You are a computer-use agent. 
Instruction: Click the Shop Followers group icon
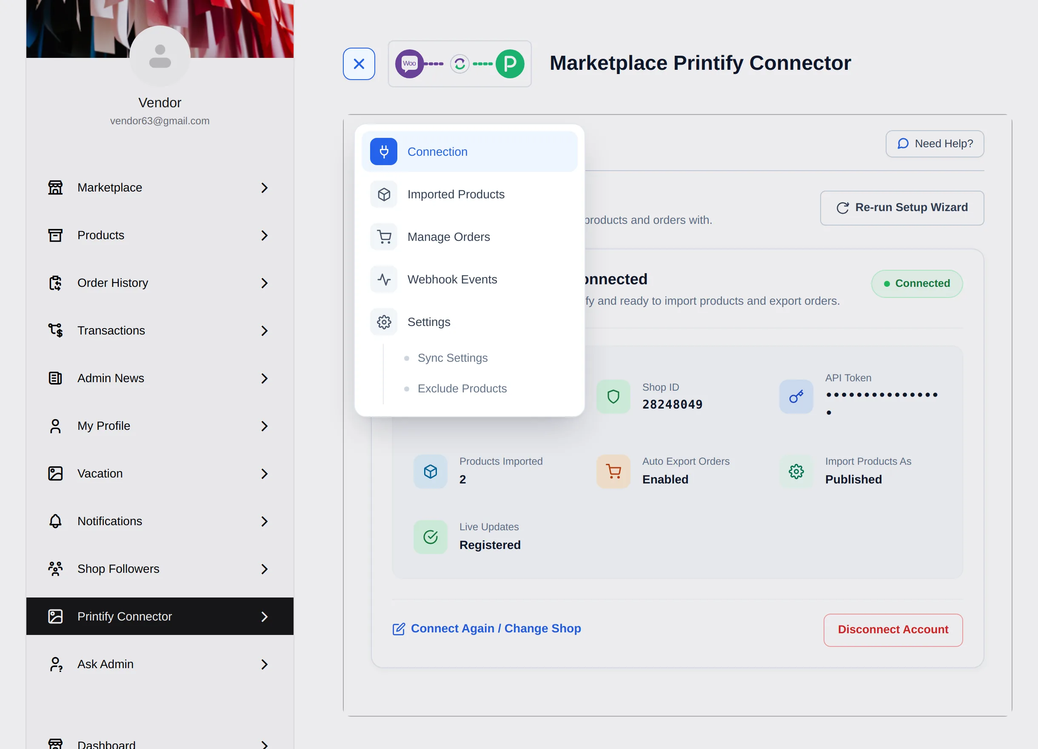click(x=55, y=569)
